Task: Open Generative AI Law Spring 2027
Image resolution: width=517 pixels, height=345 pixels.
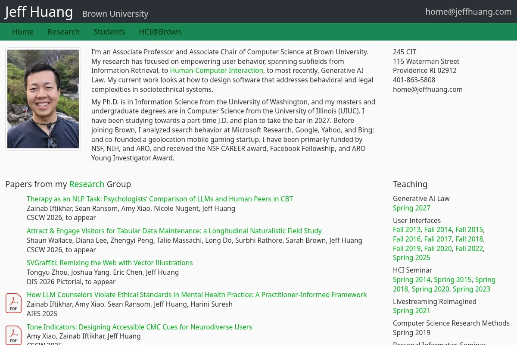Action: coord(411,208)
